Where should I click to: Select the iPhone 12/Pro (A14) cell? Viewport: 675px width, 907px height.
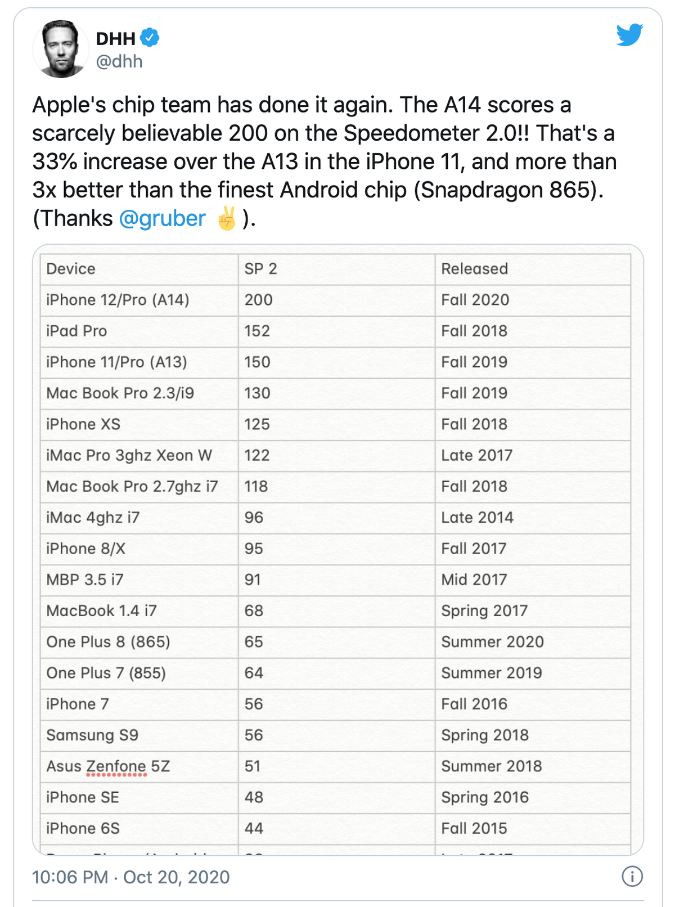pos(139,300)
